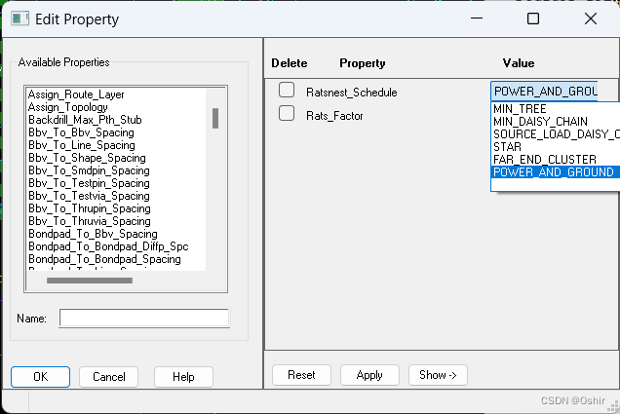Check the Rats_Factor delete checkbox

click(x=287, y=114)
